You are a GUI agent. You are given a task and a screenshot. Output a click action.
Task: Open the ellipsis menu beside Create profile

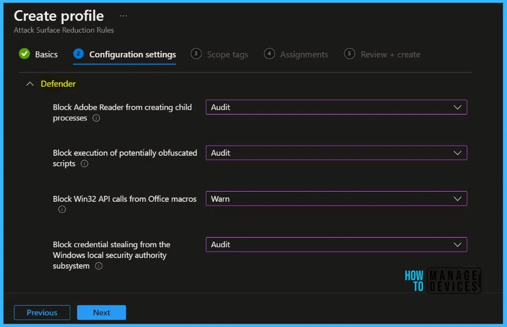pyautogui.click(x=124, y=16)
